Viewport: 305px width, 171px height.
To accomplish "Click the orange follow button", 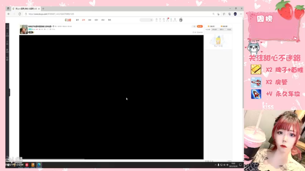I will [200, 26].
